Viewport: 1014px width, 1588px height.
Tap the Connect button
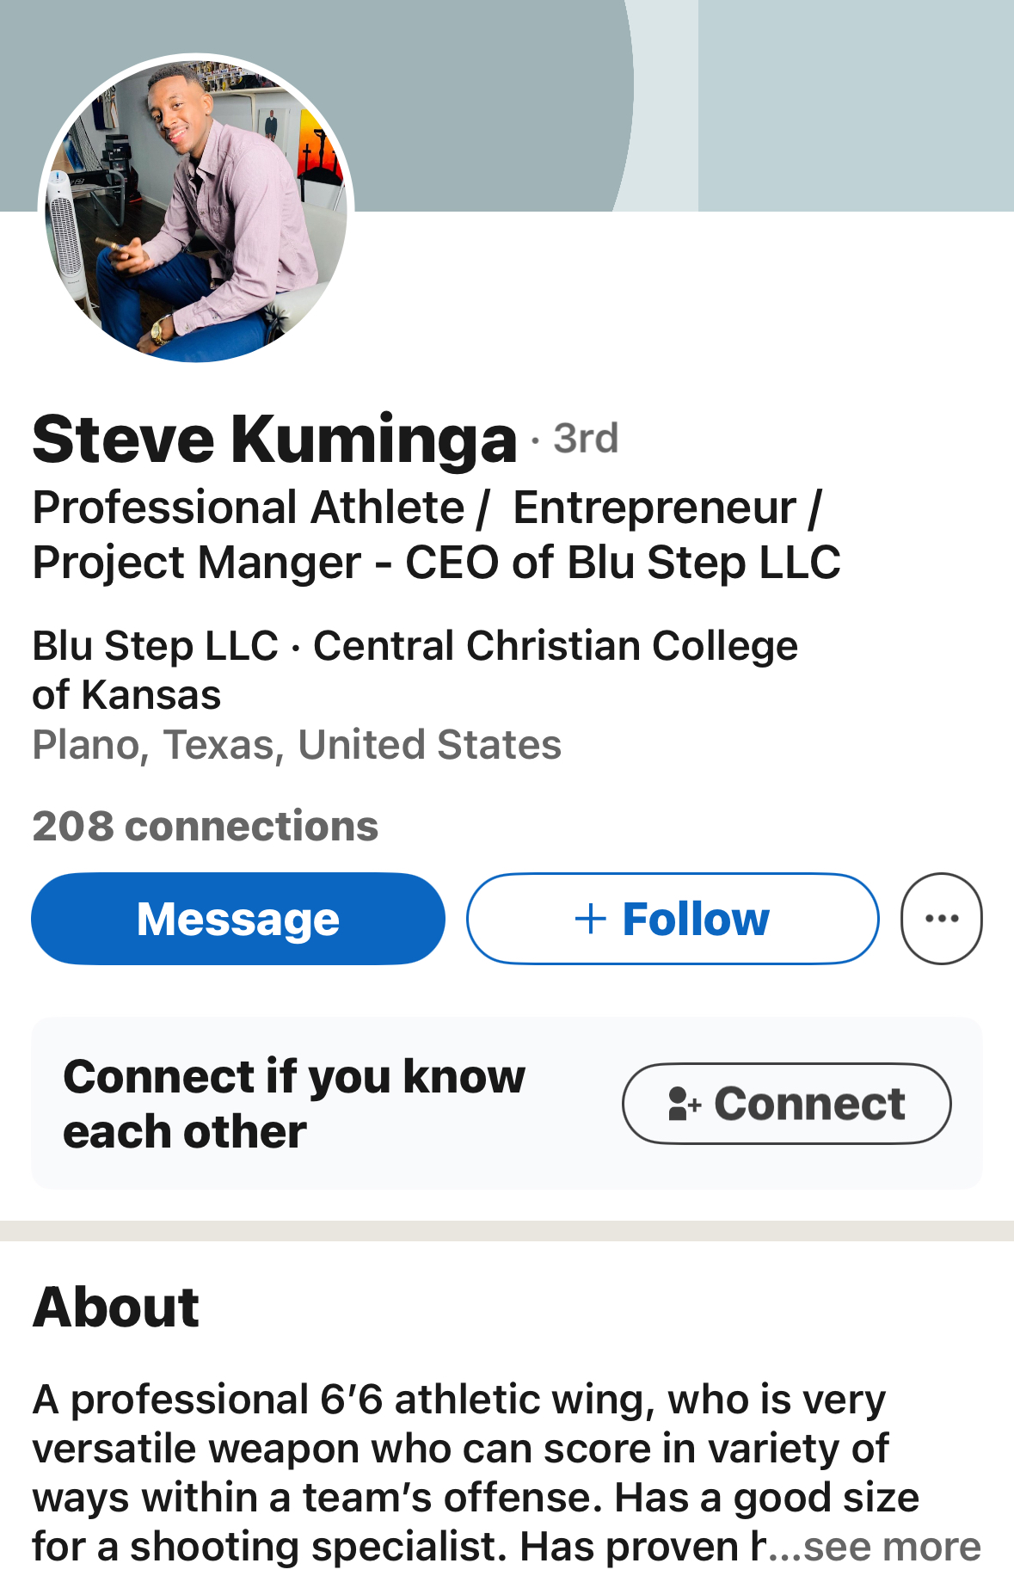coord(787,1104)
